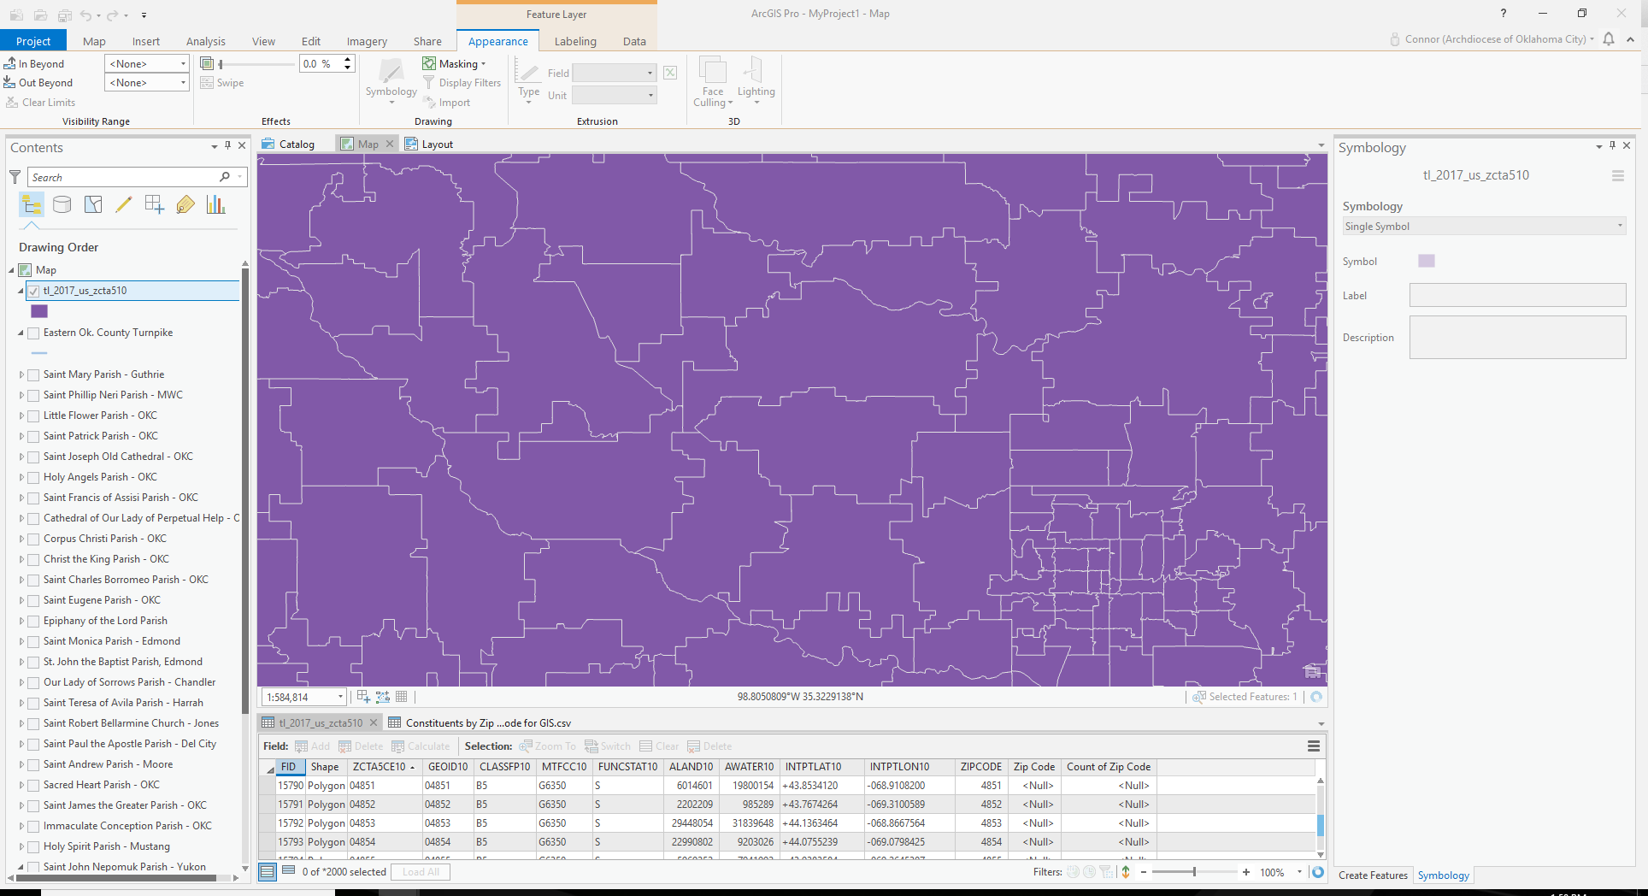Viewport: 1648px width, 896px height.
Task: Check Saint Patrick Parish - OKC layer
Action: click(x=32, y=436)
